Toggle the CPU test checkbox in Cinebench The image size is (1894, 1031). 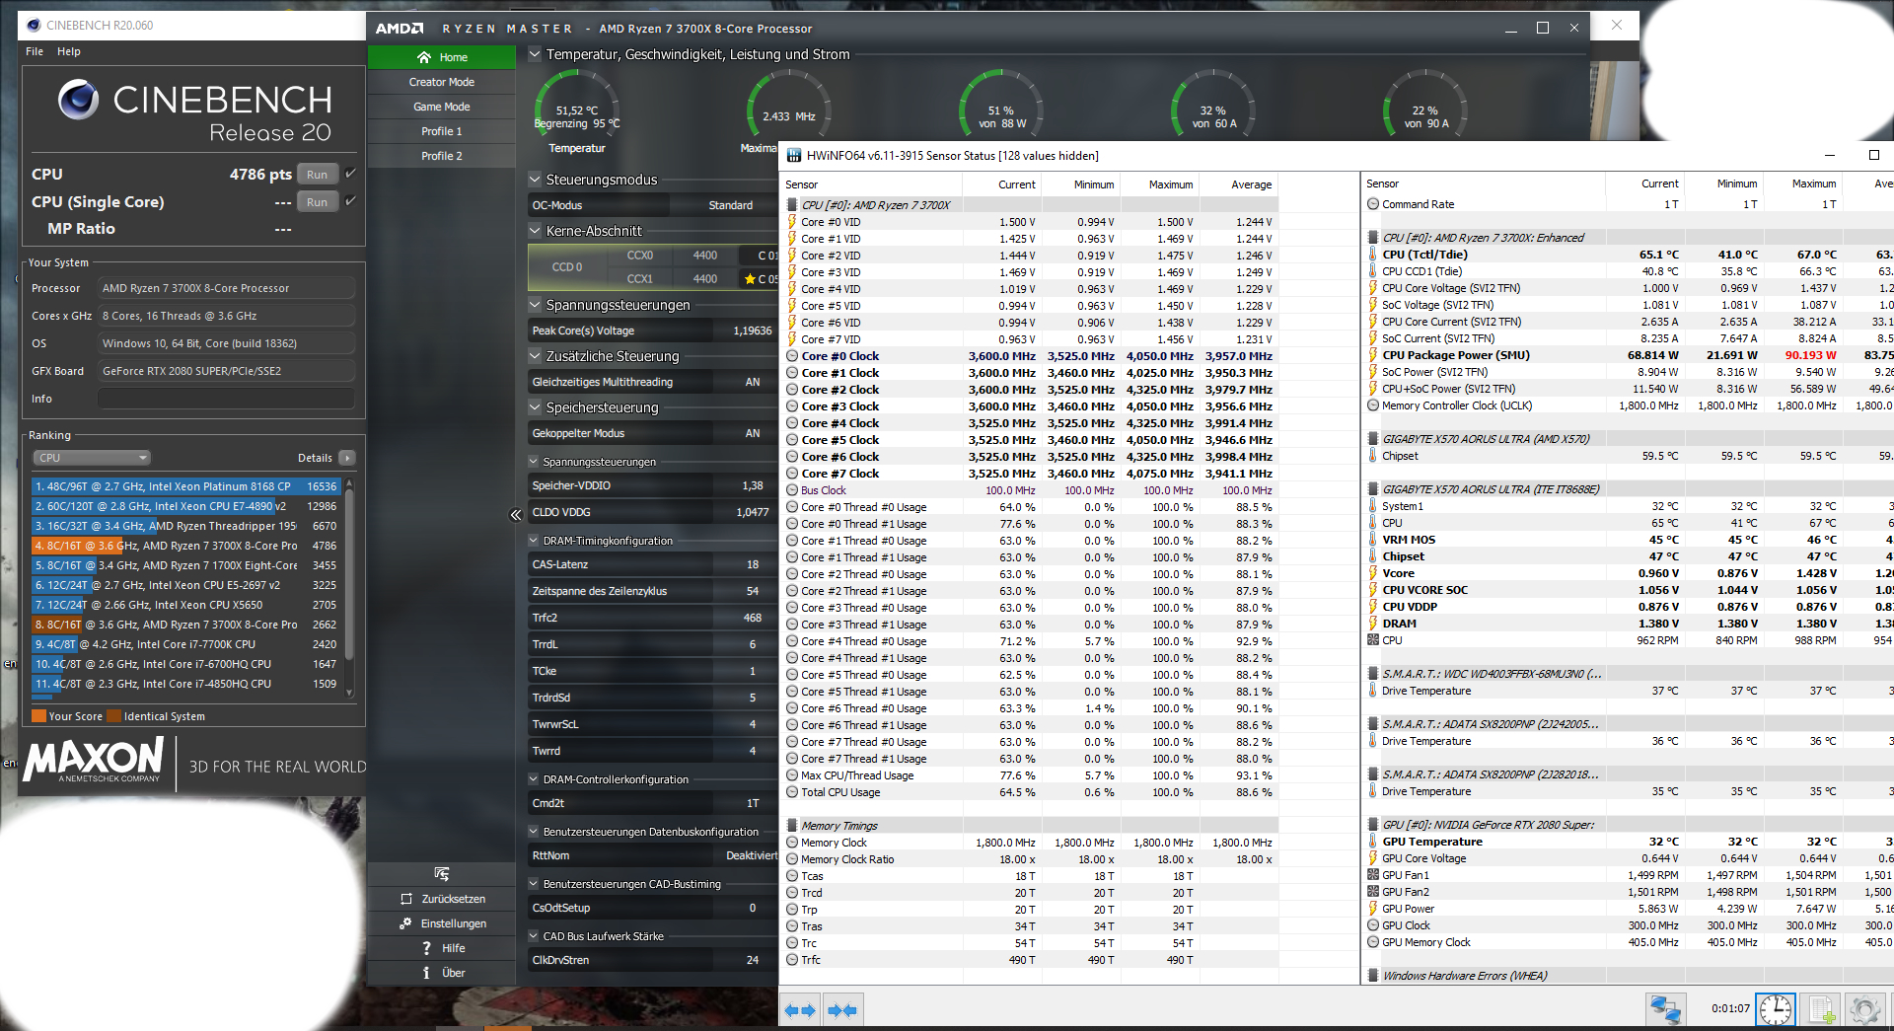pyautogui.click(x=350, y=174)
